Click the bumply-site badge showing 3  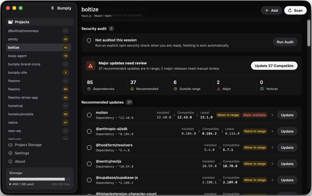coord(66,72)
